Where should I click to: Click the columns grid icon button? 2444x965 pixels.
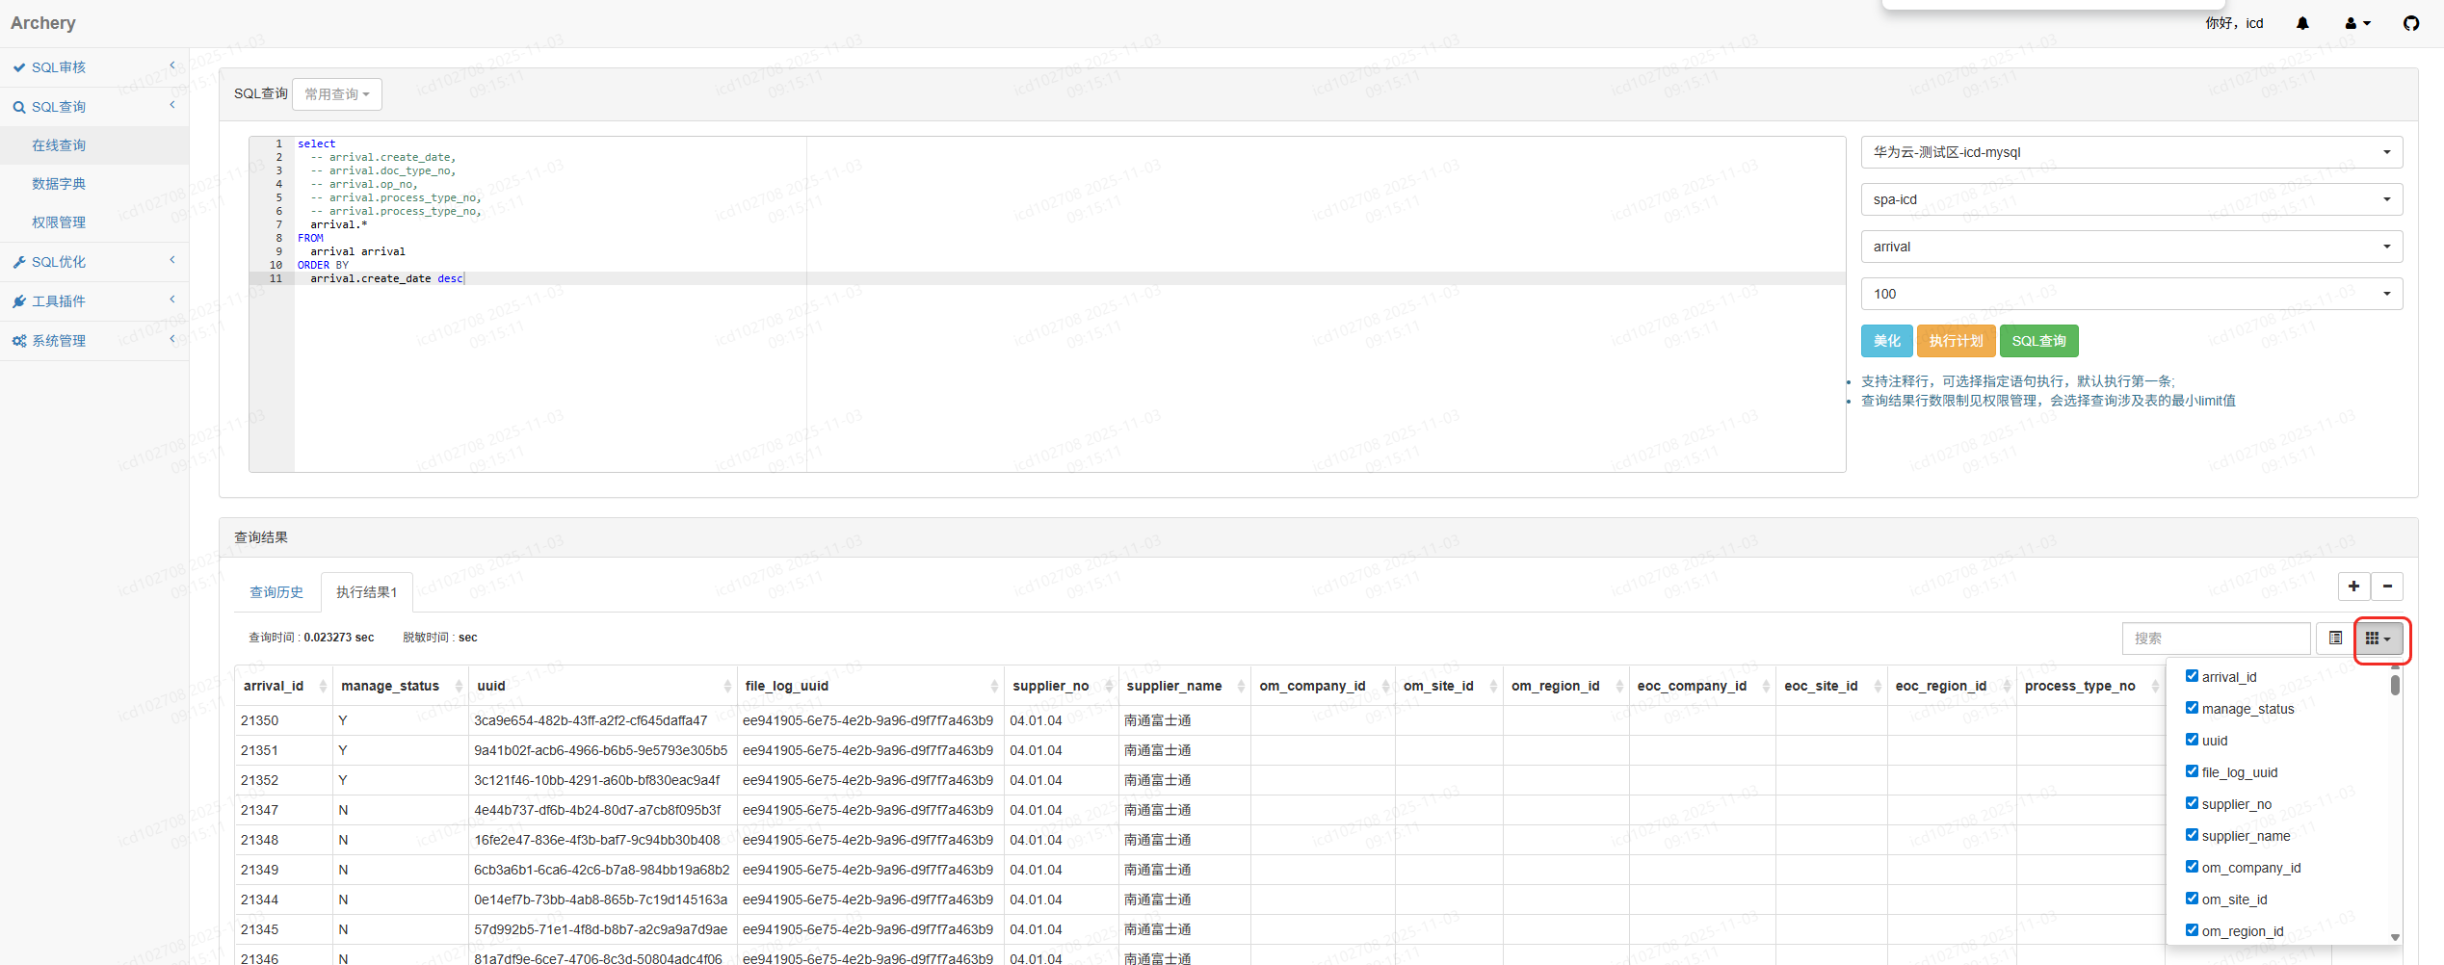point(2378,639)
